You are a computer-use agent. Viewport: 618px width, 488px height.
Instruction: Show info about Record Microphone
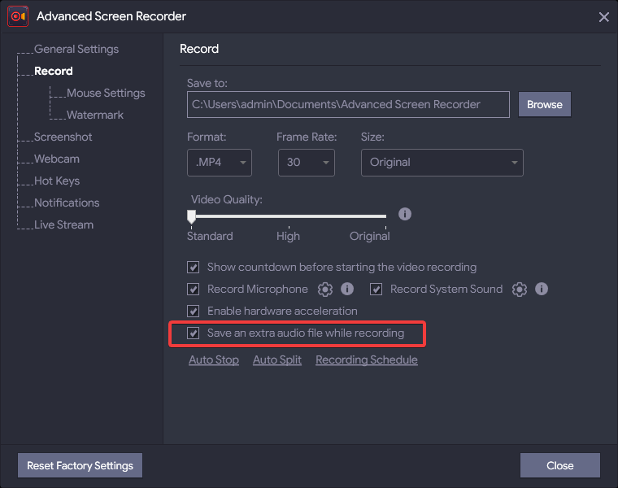347,289
